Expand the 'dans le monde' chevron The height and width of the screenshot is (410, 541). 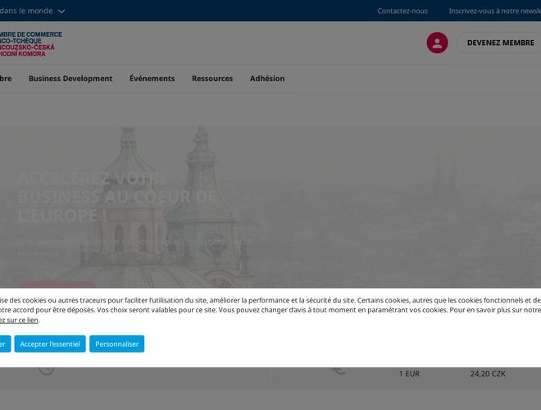tap(61, 11)
